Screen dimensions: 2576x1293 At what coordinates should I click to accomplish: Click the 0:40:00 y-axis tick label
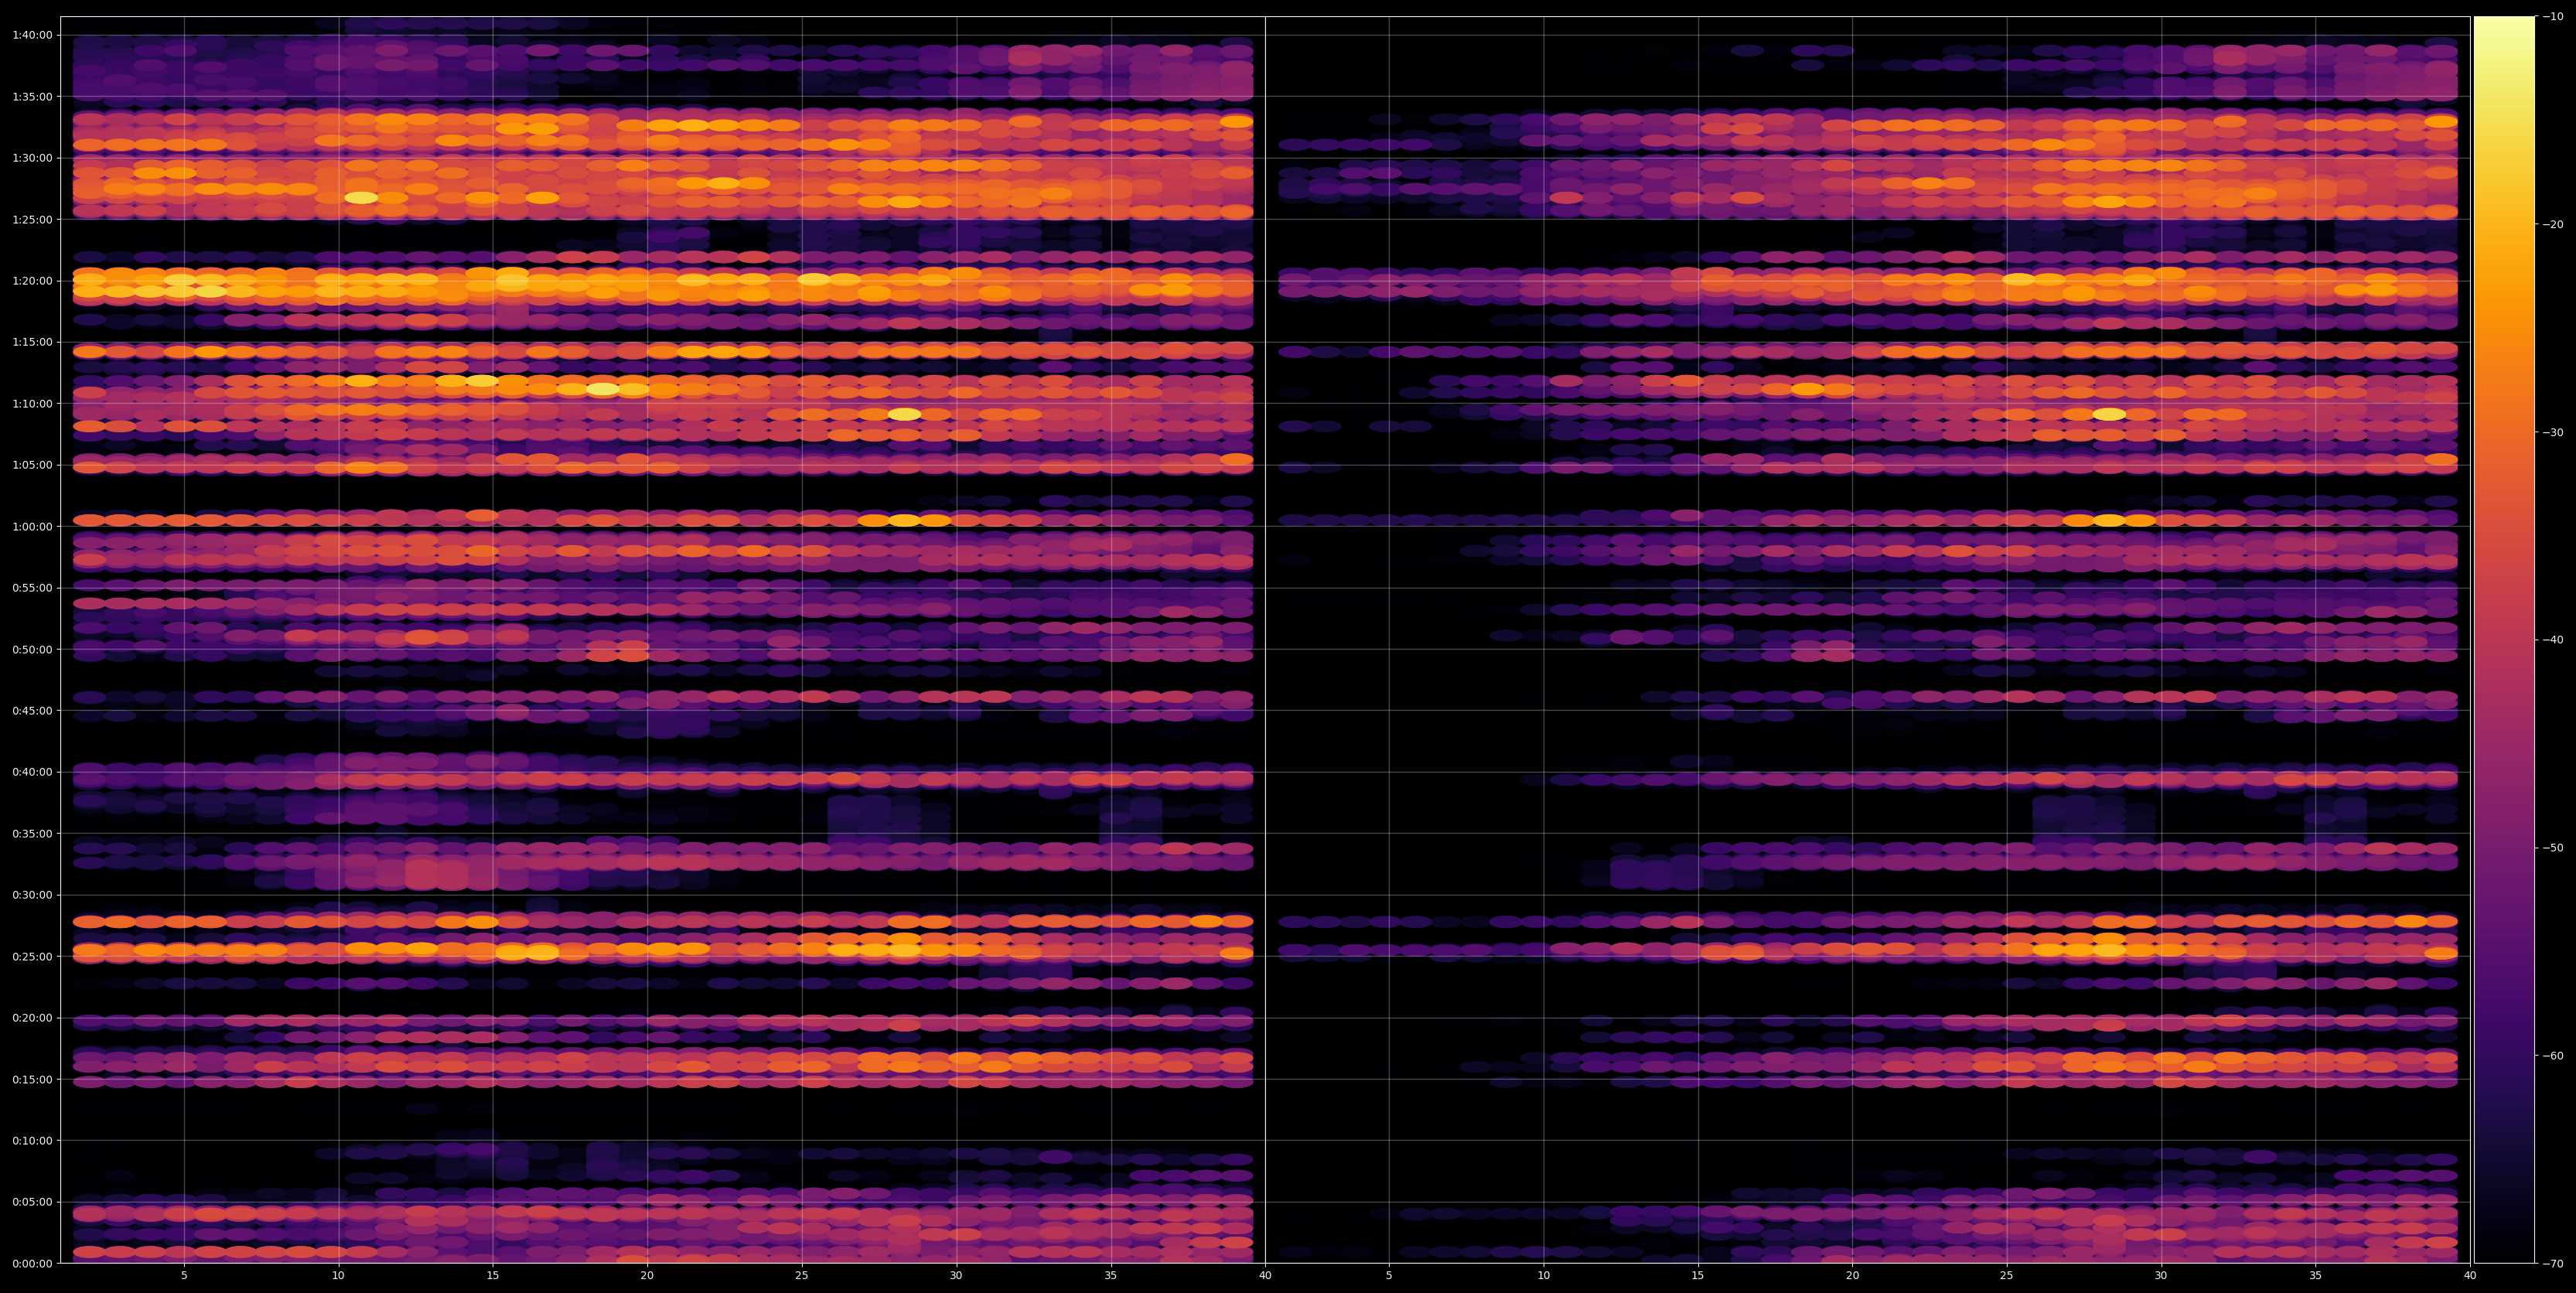pos(32,772)
